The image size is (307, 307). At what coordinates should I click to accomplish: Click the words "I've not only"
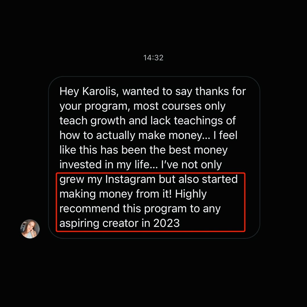[192, 165]
